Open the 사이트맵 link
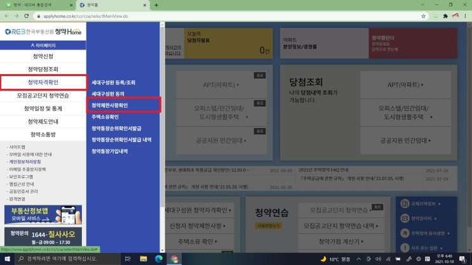Image resolution: width=472 pixels, height=265 pixels. [17, 147]
